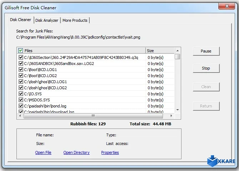The height and width of the screenshot is (171, 239).
Task: Click the 44.48 MB total size value
Action: click(162, 124)
